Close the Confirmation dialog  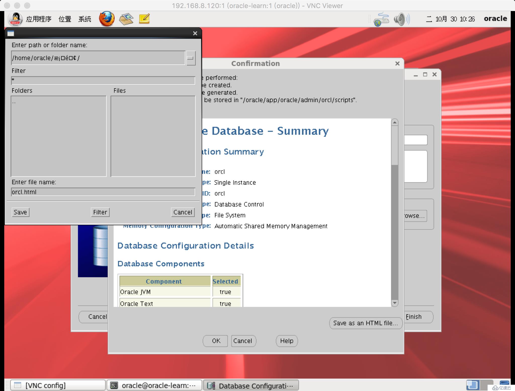[x=397, y=63]
